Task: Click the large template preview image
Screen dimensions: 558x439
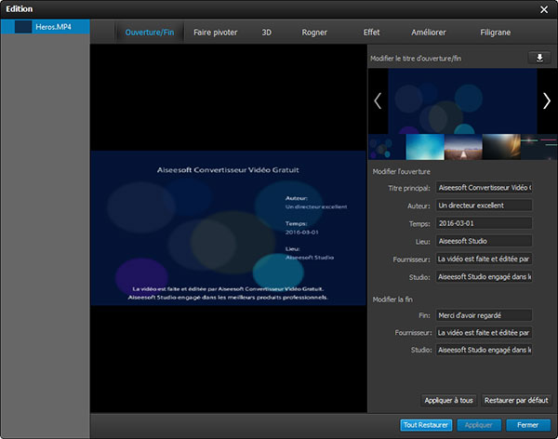Action: 462,101
